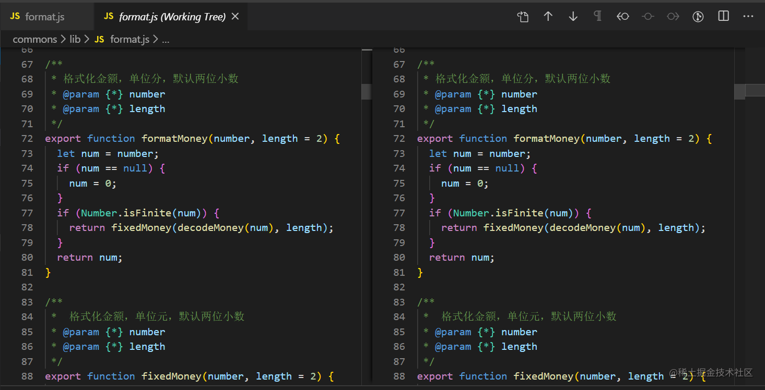Image resolution: width=765 pixels, height=390 pixels.
Task: Close the format.js (Working Tree) tab
Action: [235, 17]
